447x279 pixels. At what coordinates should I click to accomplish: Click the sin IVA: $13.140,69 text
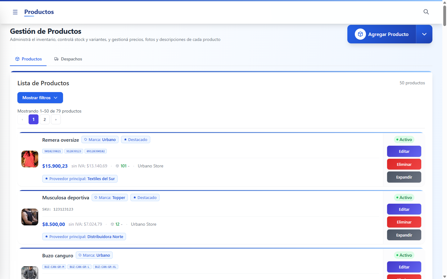point(89,166)
